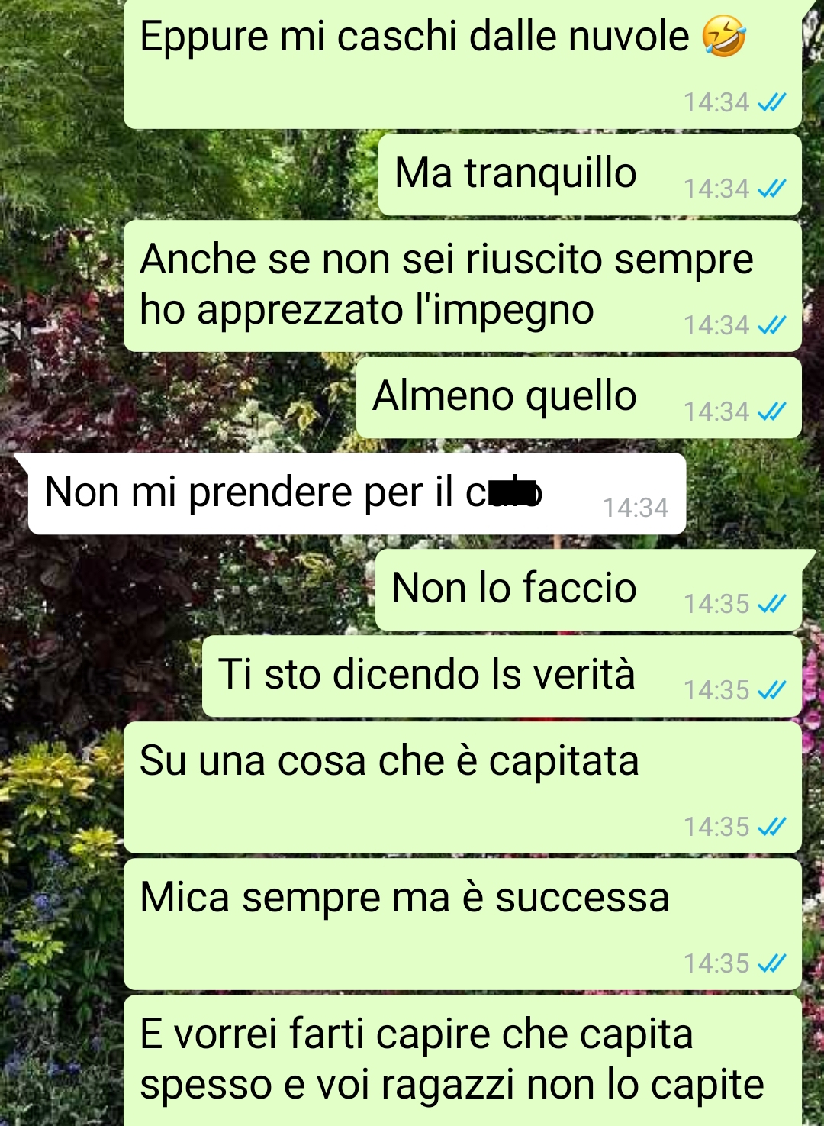Tap read checkmarks on 'Su una cosa' message
This screenshot has height=1126, width=824.
point(771,826)
